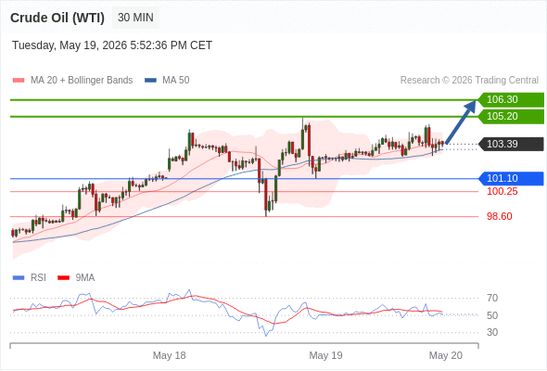Click the 98.60 support level label
This screenshot has width=547, height=371.
[499, 216]
